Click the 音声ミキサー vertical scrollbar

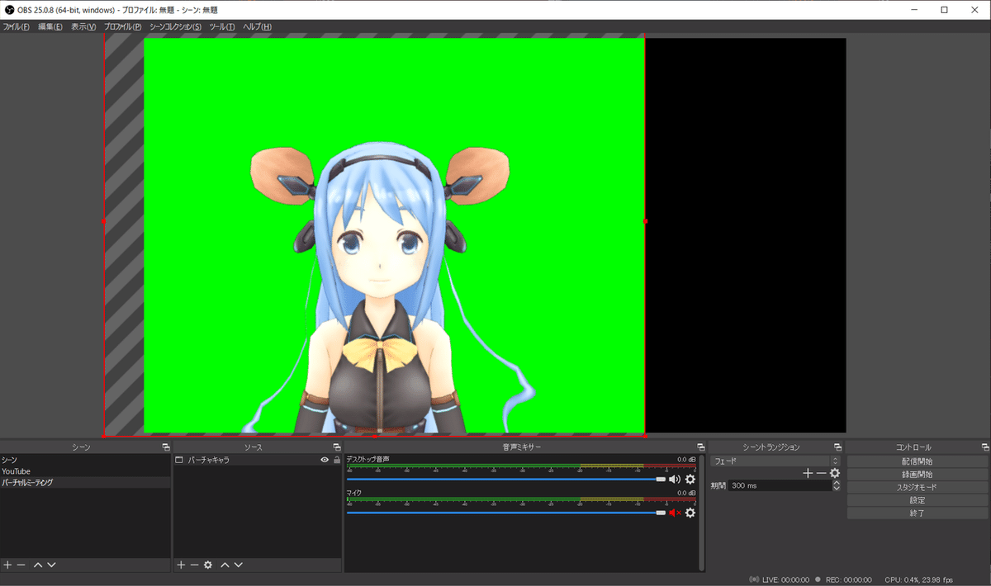coord(702,512)
